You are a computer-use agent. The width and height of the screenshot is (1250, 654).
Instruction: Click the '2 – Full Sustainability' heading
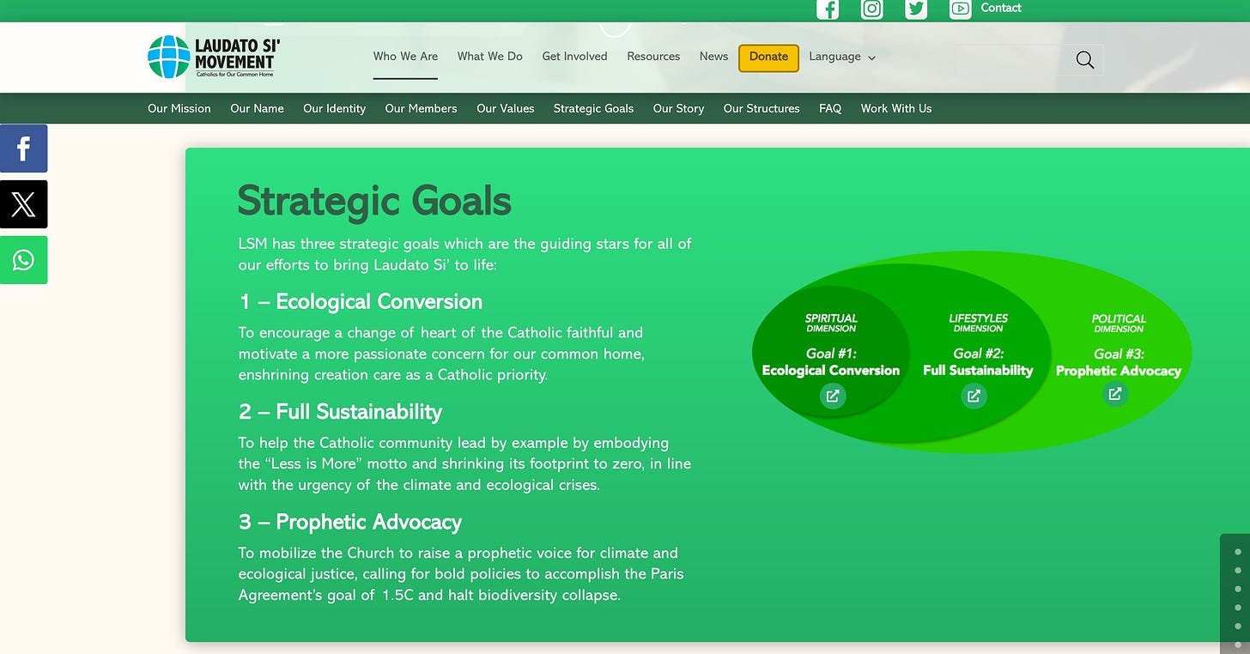coord(340,412)
